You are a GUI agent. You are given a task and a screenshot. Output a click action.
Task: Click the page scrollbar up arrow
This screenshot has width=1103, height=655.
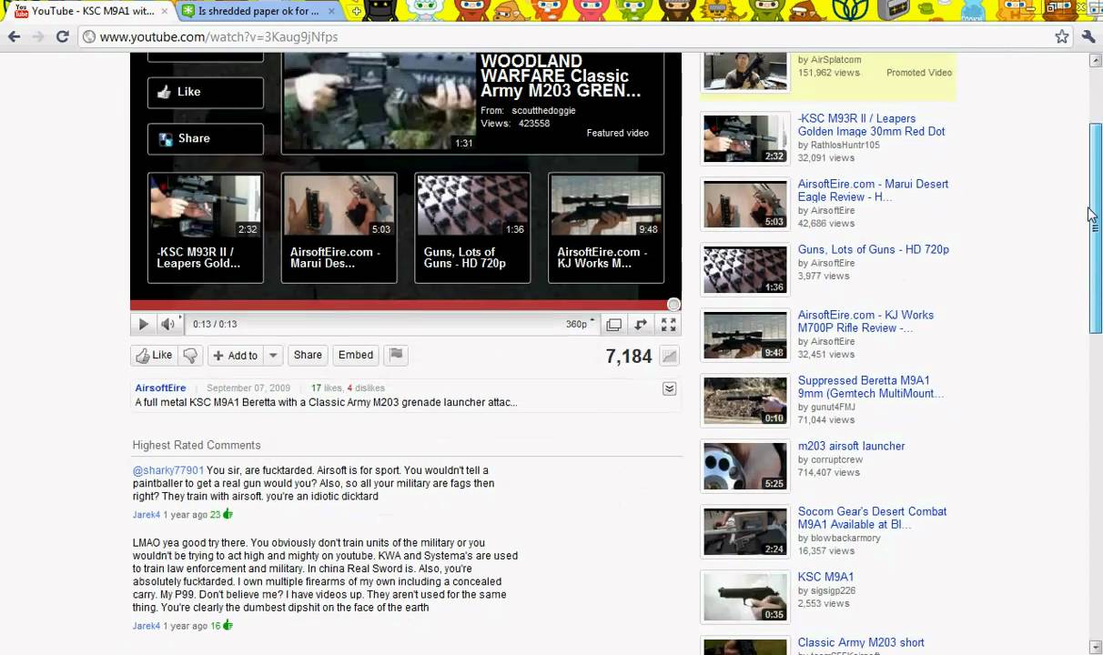[1096, 61]
